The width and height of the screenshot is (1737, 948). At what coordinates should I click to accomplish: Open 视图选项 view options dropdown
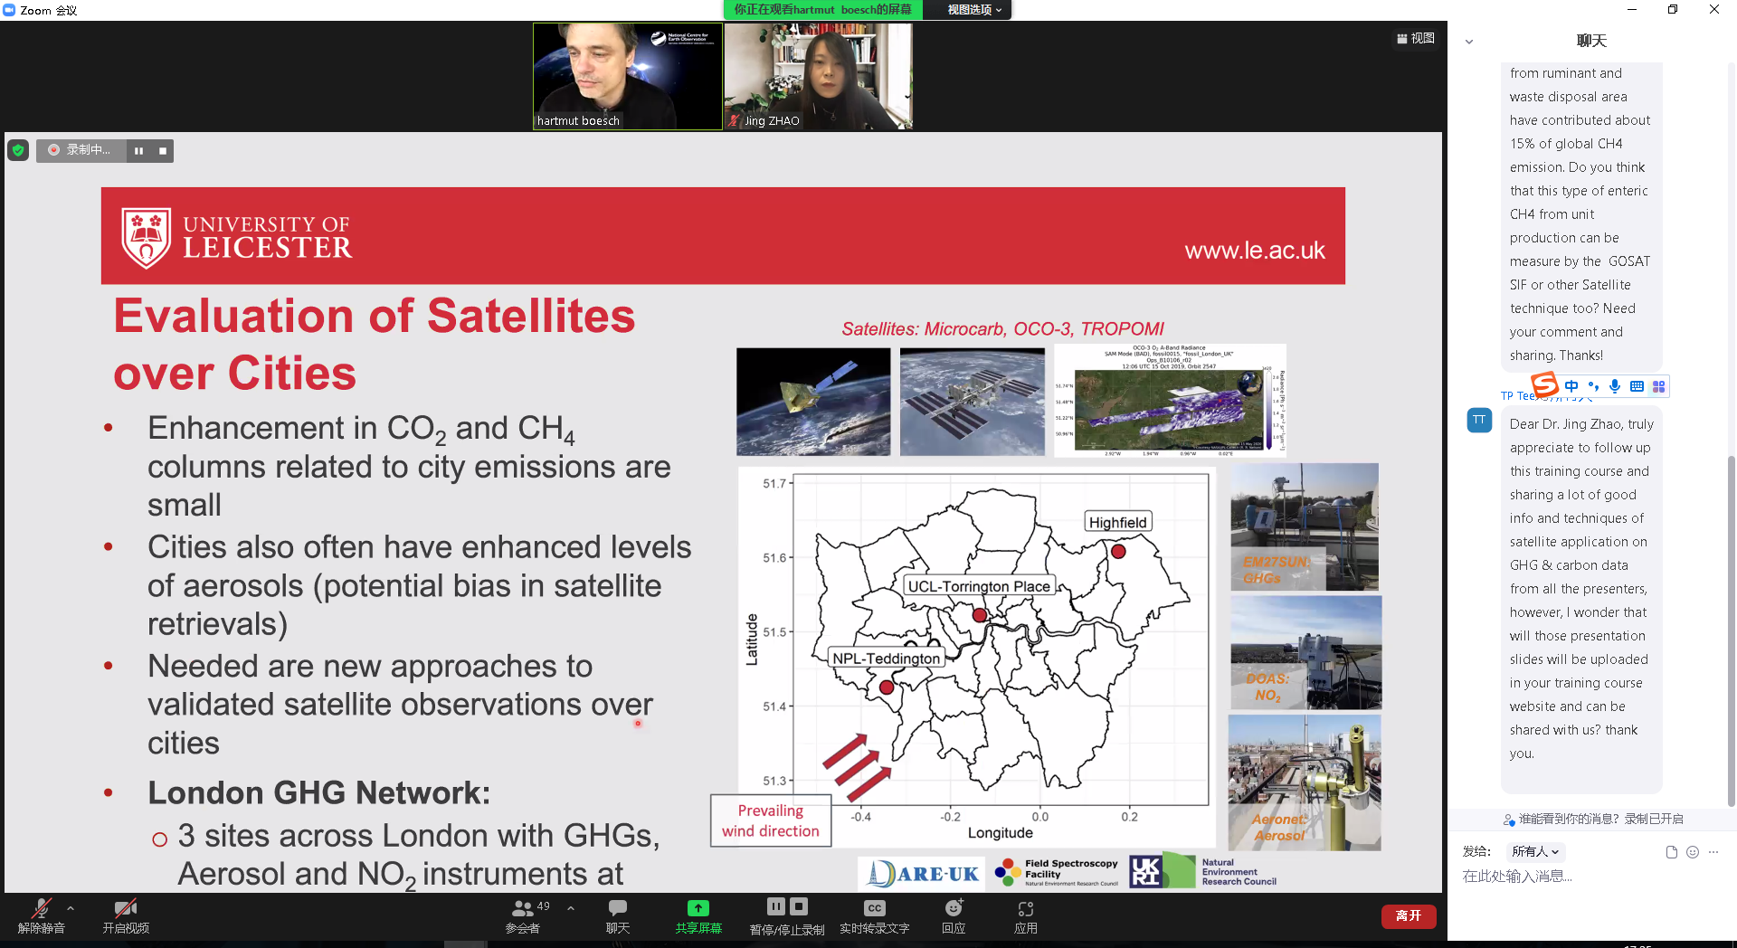click(x=974, y=10)
